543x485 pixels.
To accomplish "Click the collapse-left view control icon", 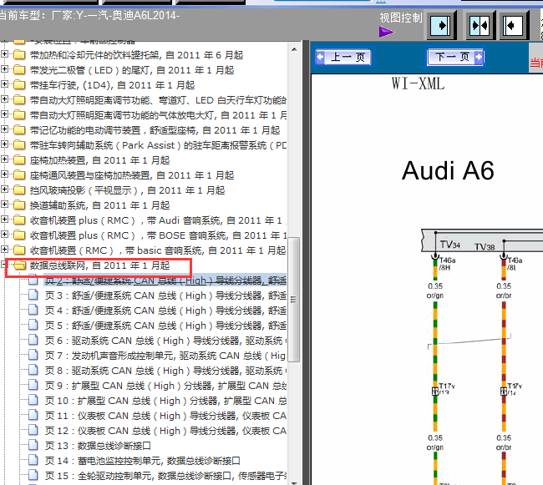I will (x=513, y=25).
